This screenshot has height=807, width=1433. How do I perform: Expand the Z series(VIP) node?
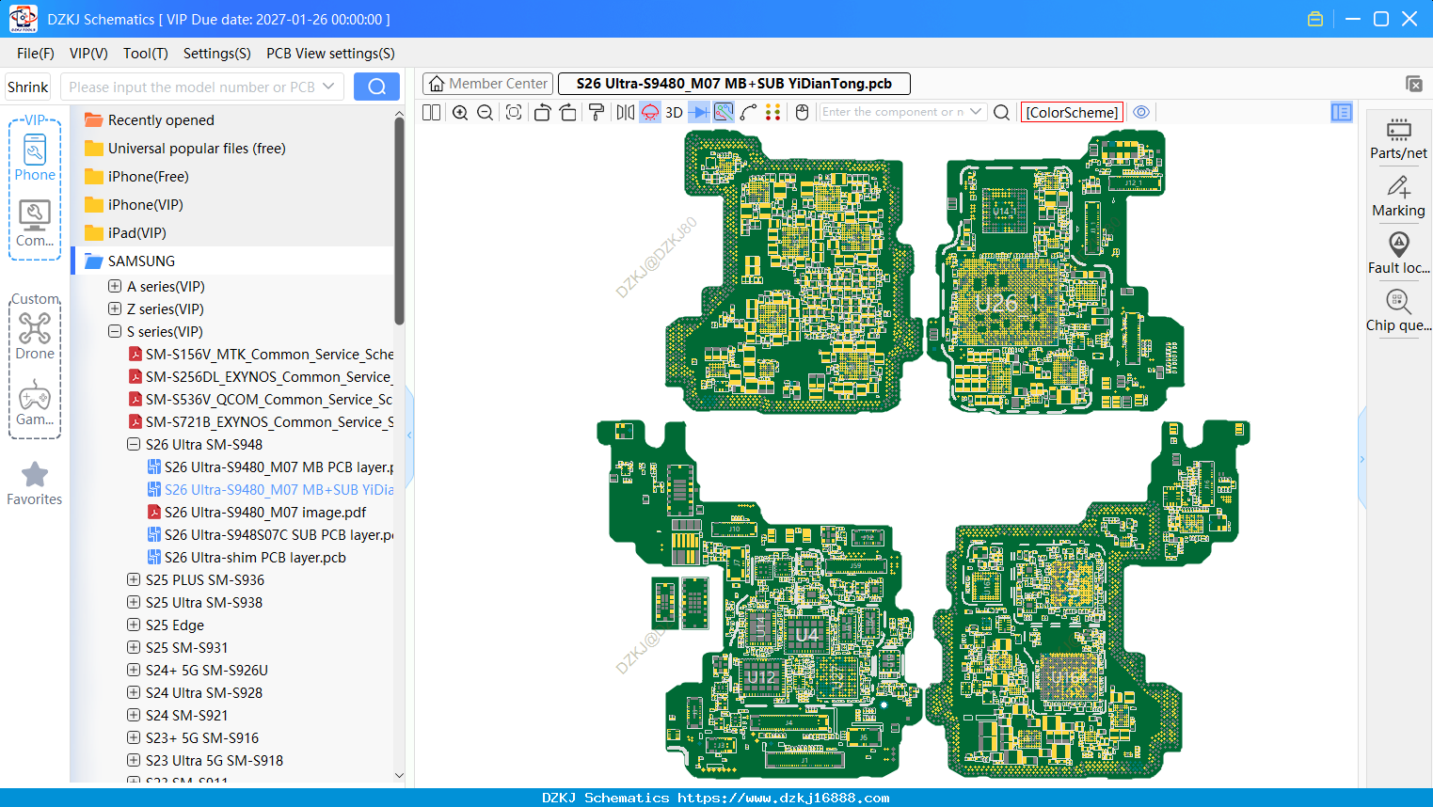(115, 309)
